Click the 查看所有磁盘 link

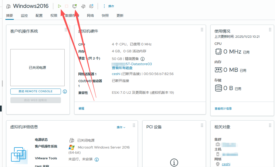tap(122, 68)
